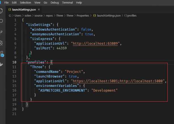The width and height of the screenshot is (174, 124).
Task: Click the source breadcrumb segment
Action: (x=38, y=16)
